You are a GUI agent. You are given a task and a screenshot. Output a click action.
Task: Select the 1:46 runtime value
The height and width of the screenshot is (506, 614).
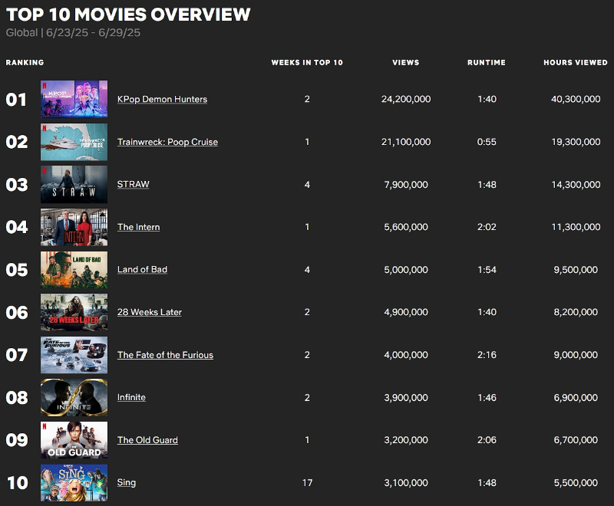click(x=487, y=398)
